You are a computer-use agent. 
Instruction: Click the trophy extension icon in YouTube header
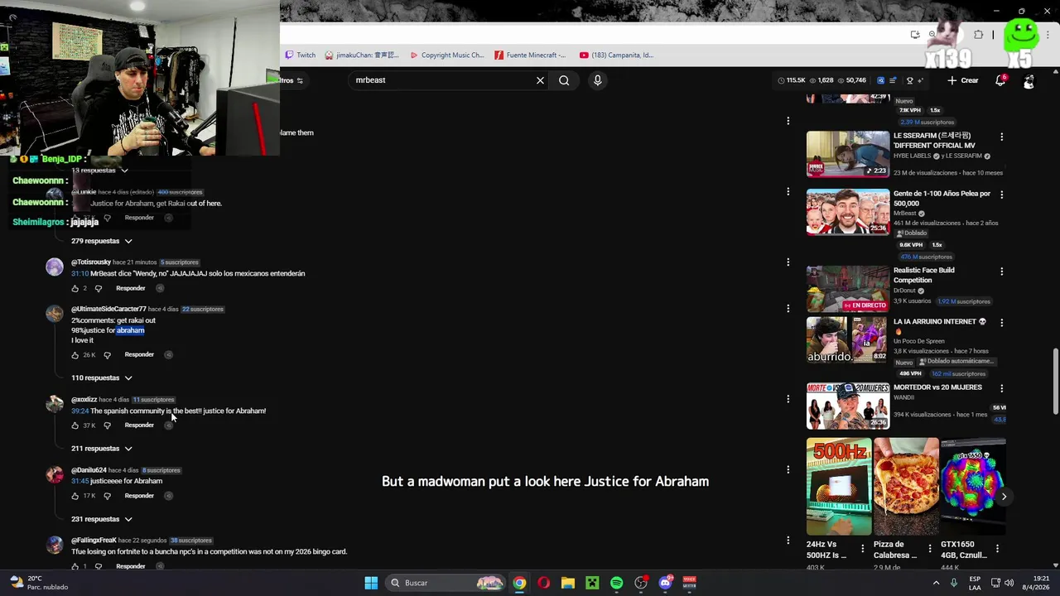(x=909, y=80)
